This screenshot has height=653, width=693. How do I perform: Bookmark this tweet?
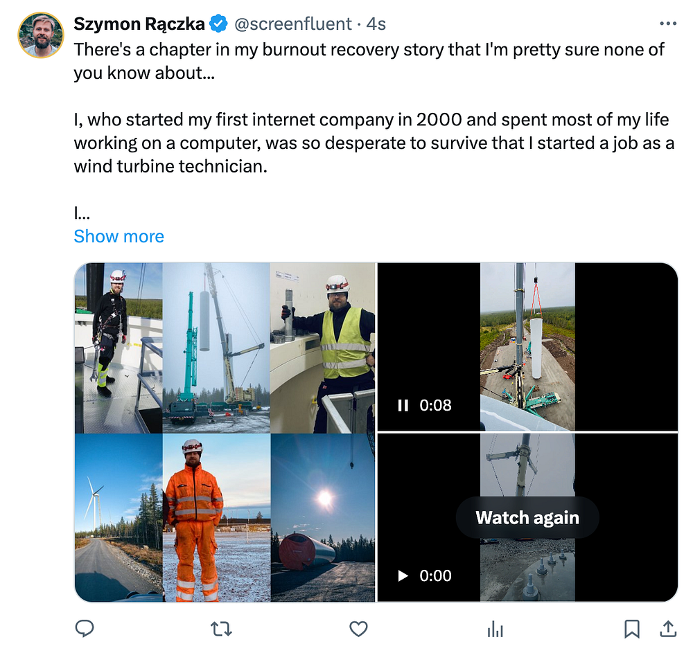pyautogui.click(x=631, y=629)
